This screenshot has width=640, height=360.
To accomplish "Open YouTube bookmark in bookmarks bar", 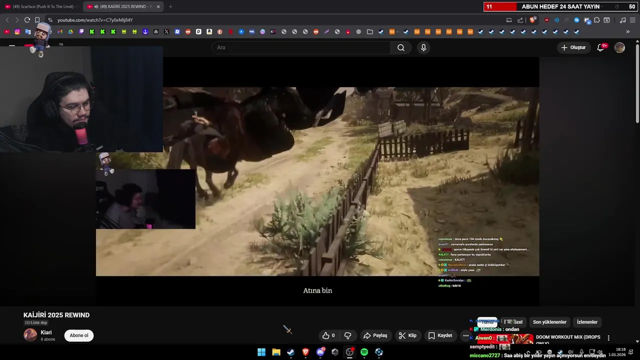I will (x=6, y=31).
